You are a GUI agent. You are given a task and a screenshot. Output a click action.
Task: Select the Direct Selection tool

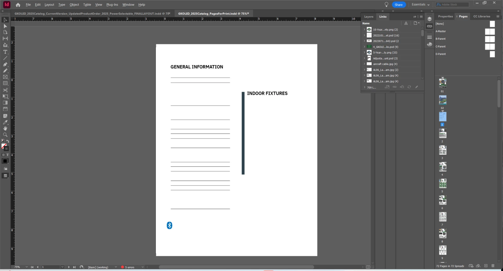pyautogui.click(x=5, y=26)
